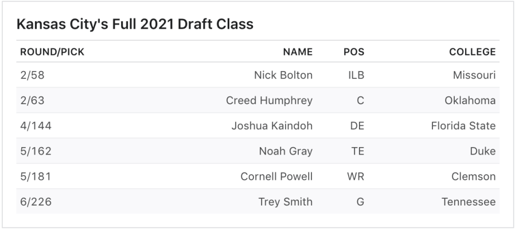Screen dimensions: 515x229
Task: Click the Oklahoma college cell
Action: point(470,101)
